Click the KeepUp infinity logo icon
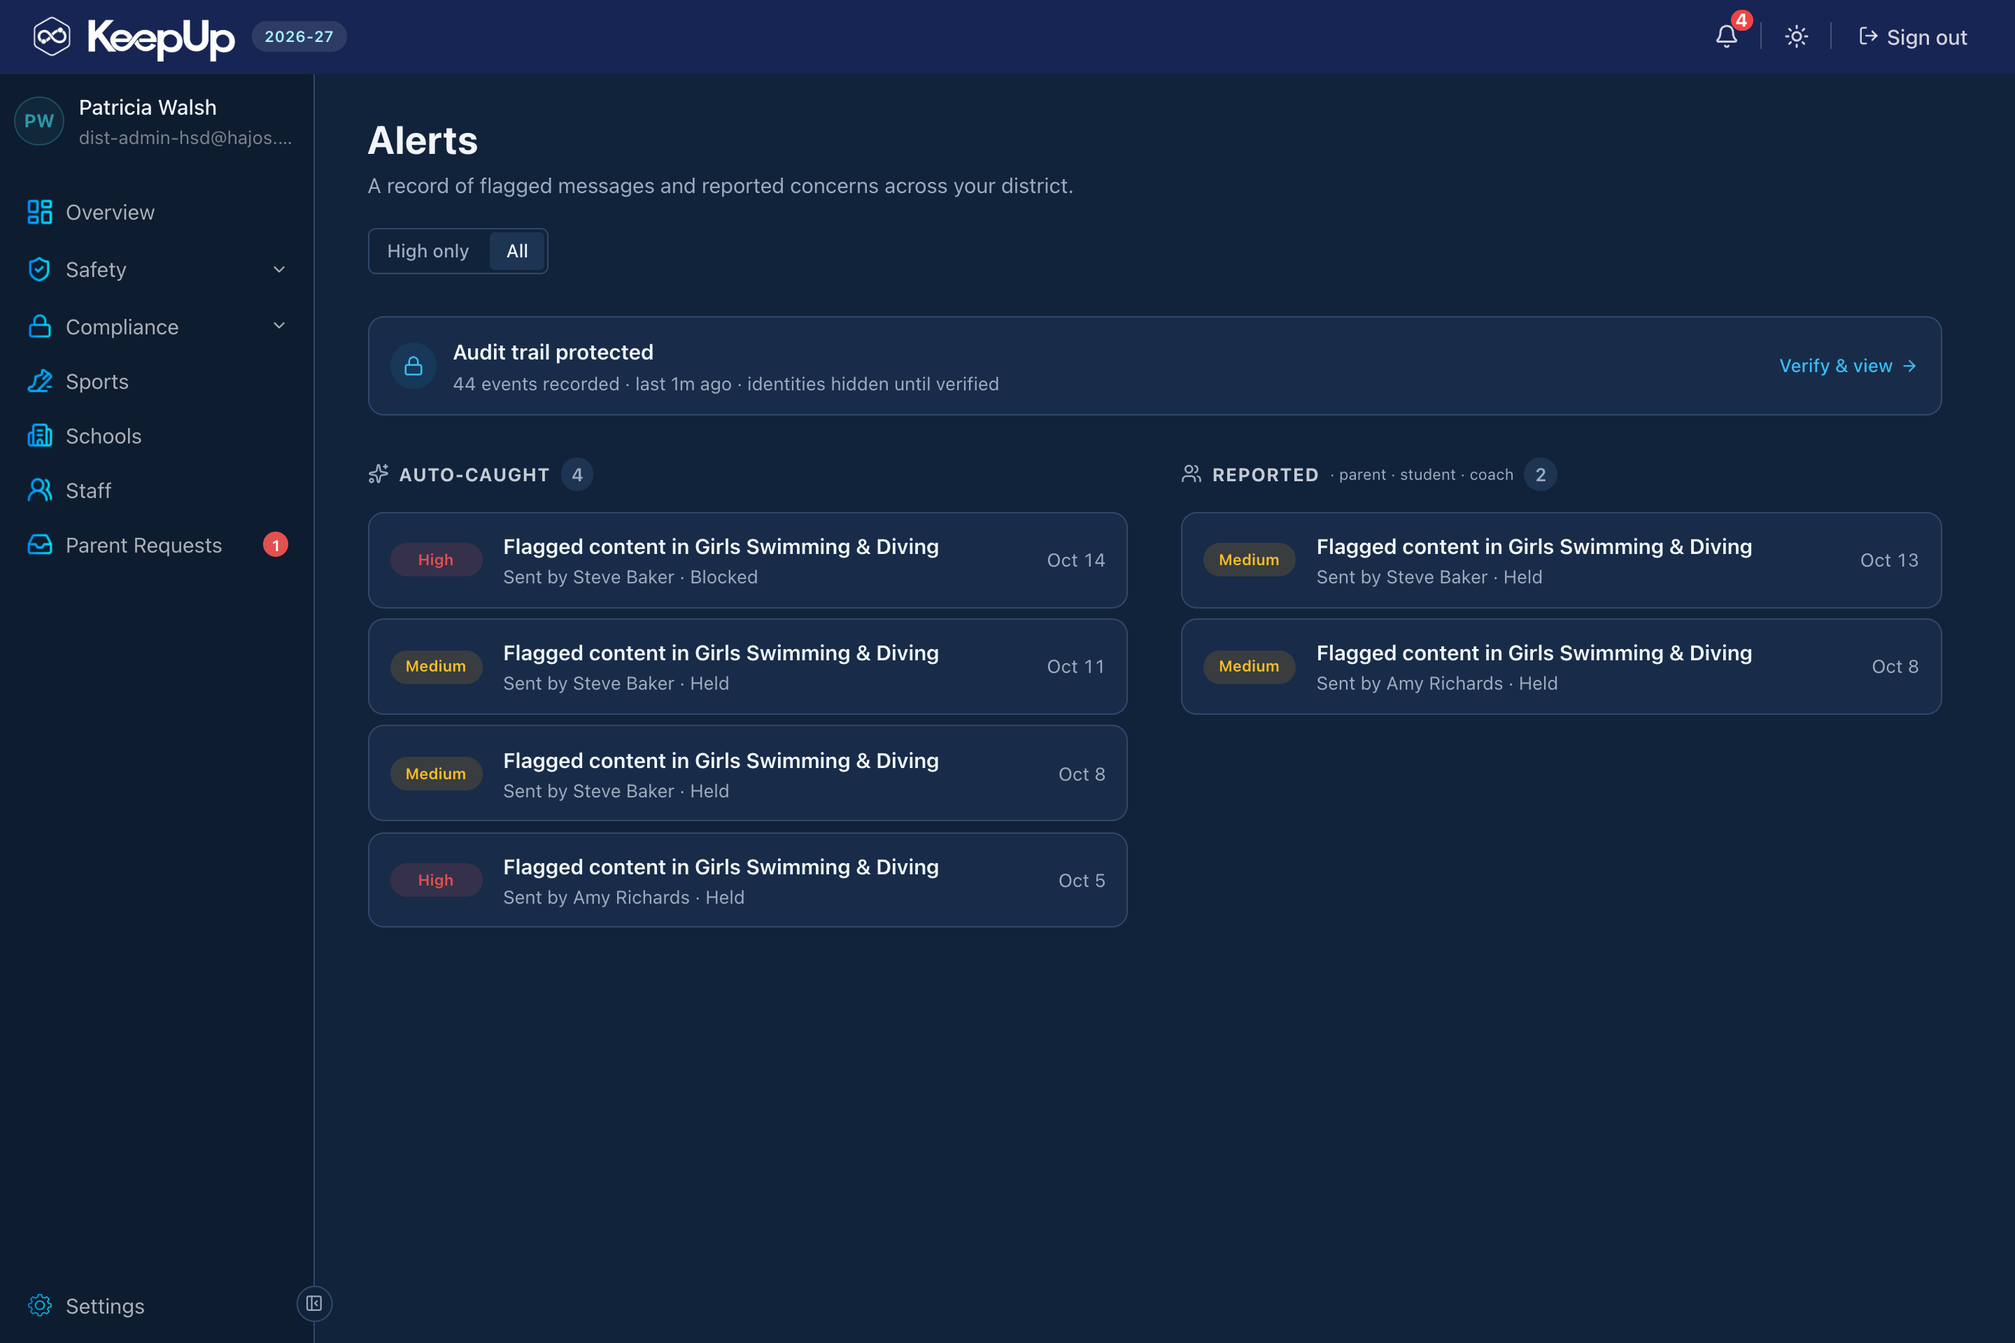 coord(51,37)
